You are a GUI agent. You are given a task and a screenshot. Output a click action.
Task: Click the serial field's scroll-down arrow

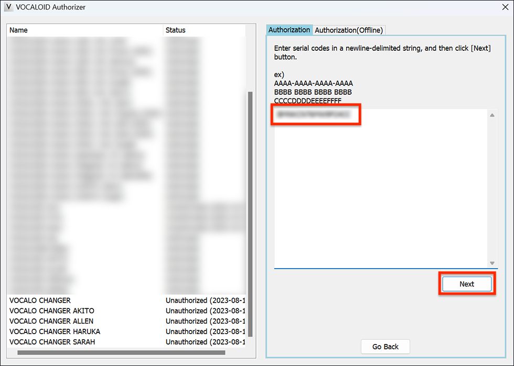click(x=491, y=262)
